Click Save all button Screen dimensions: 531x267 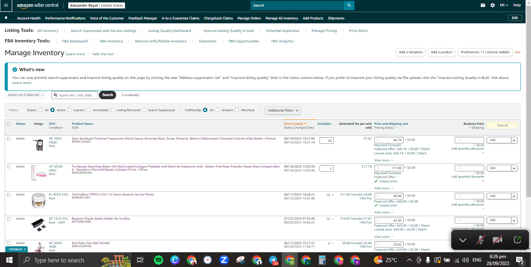point(502,125)
